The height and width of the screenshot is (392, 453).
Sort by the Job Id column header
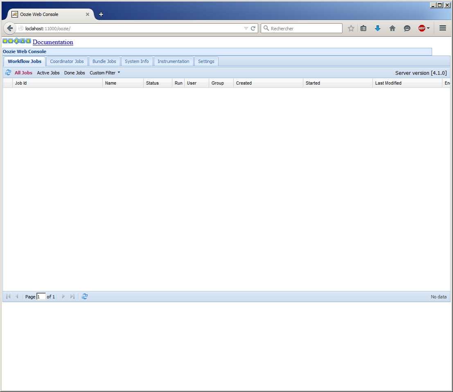57,83
